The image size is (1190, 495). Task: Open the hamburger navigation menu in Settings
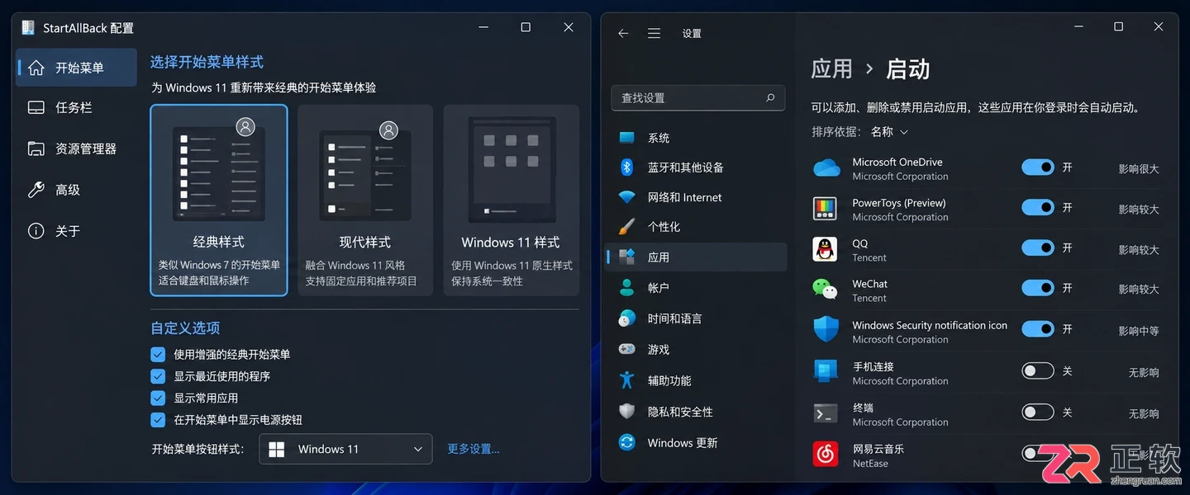(654, 34)
